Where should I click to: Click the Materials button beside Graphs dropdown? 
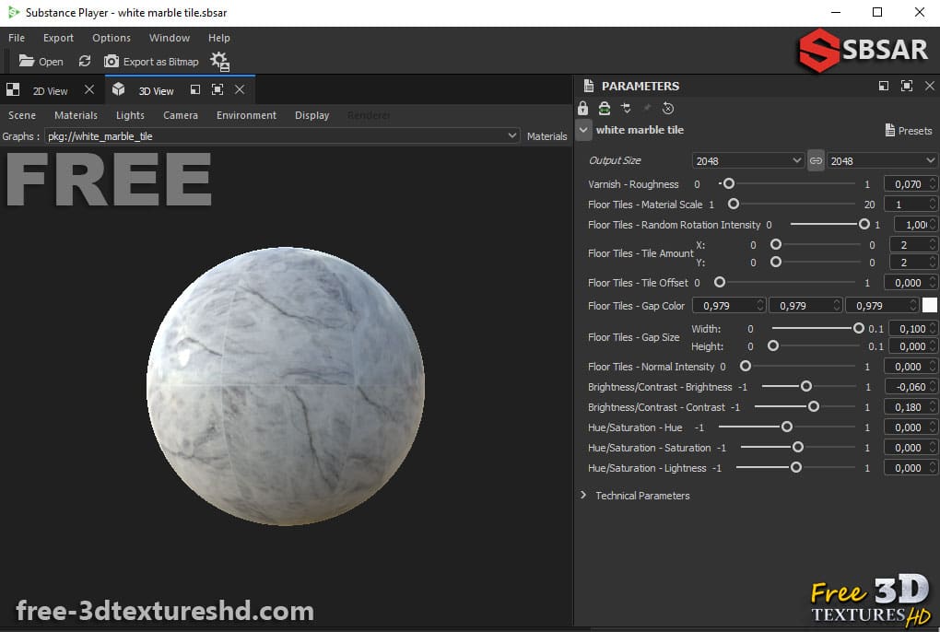point(546,136)
